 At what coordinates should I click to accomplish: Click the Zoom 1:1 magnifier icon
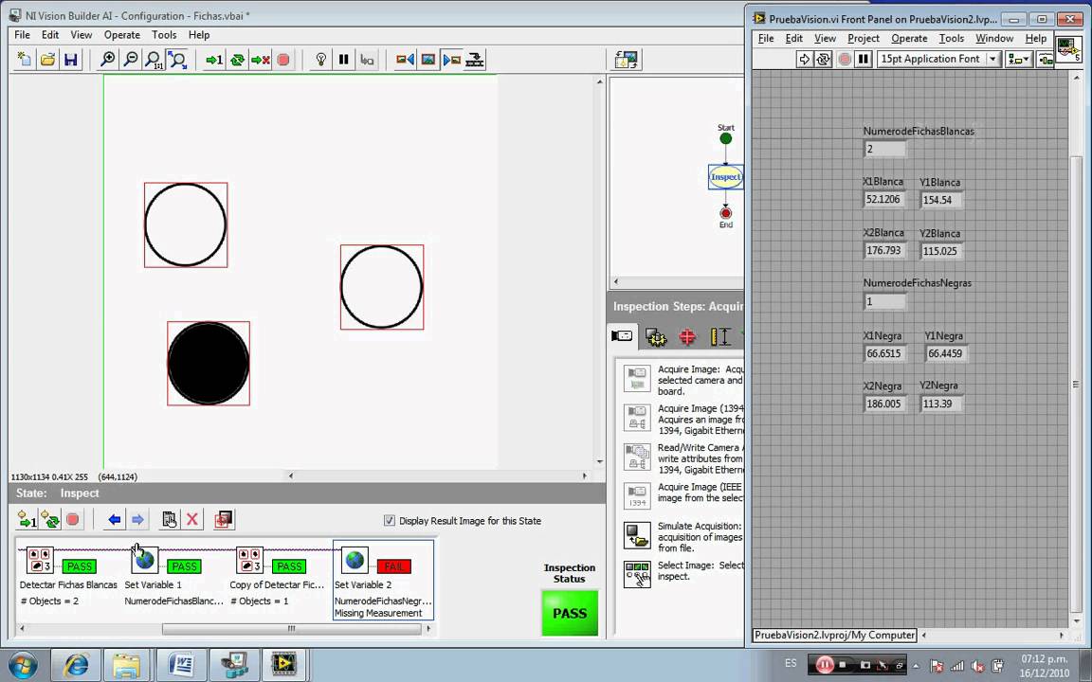pos(154,60)
